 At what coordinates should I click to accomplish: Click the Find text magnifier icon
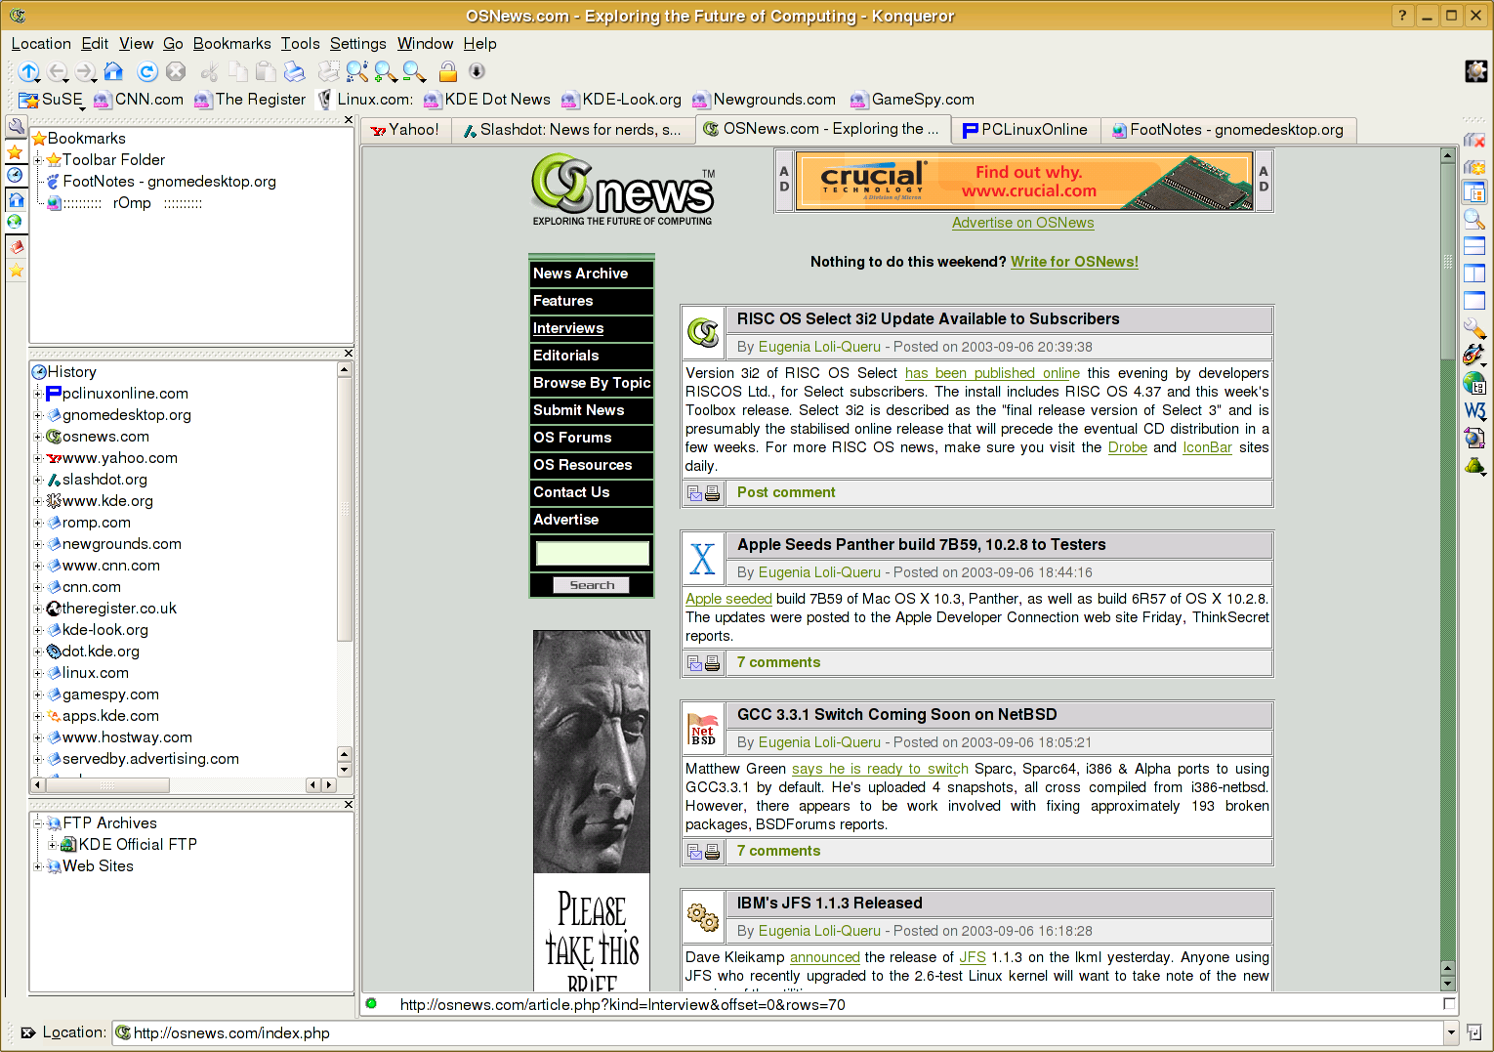(357, 71)
